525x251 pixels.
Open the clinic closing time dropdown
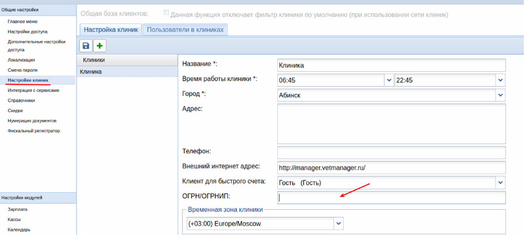coord(500,80)
